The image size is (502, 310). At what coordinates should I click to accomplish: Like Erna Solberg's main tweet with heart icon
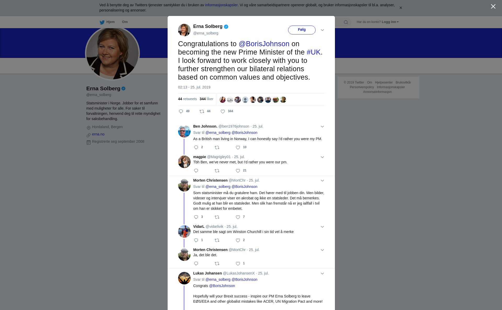(x=223, y=111)
